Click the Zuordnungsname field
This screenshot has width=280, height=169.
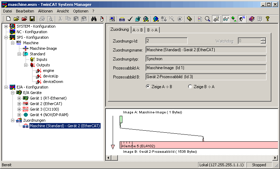(206, 50)
